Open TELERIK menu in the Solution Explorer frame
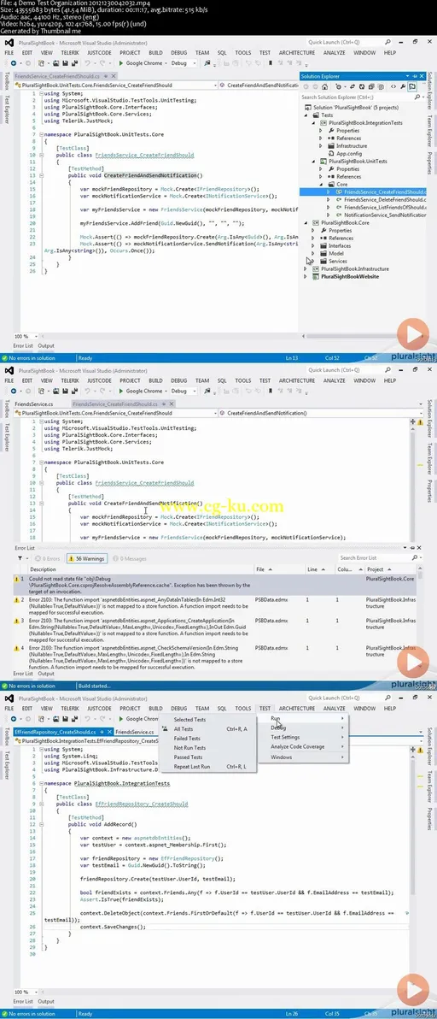 (69, 53)
